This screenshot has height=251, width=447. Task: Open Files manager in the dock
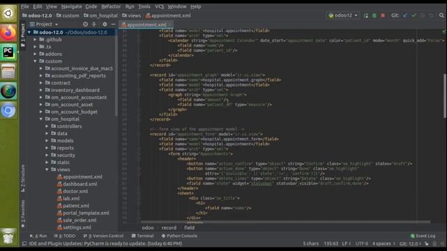pos(8,71)
